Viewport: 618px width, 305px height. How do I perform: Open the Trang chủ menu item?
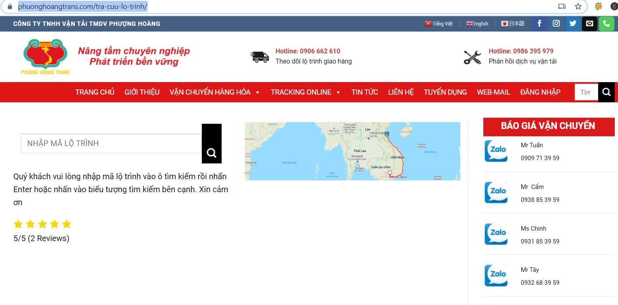pyautogui.click(x=95, y=92)
